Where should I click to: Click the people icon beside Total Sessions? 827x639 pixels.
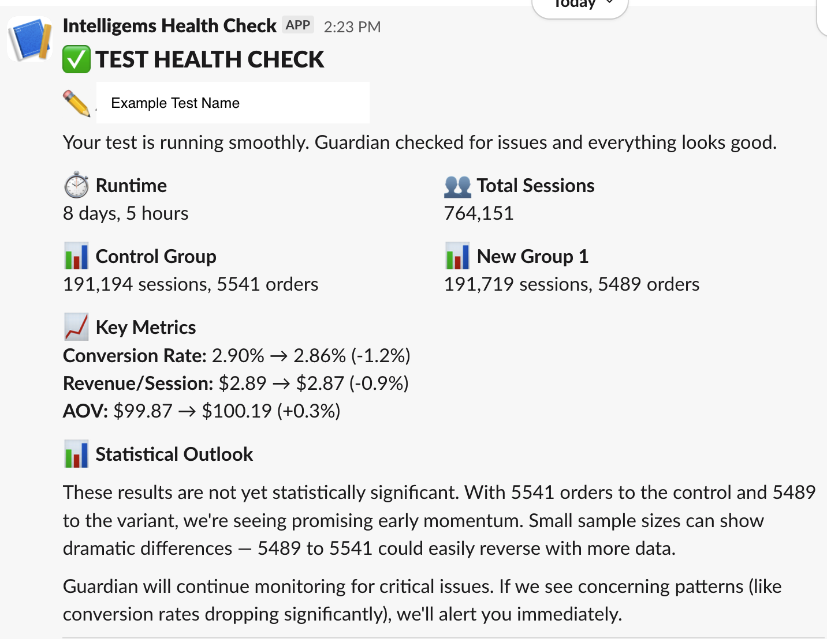[x=457, y=186]
